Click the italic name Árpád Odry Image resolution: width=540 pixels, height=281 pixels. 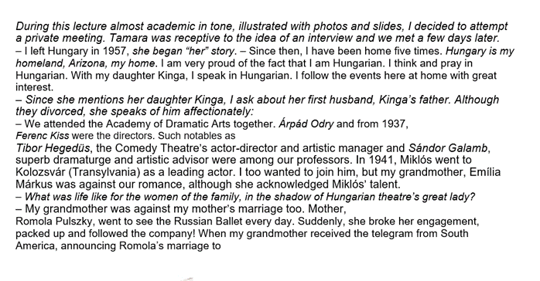click(x=306, y=124)
